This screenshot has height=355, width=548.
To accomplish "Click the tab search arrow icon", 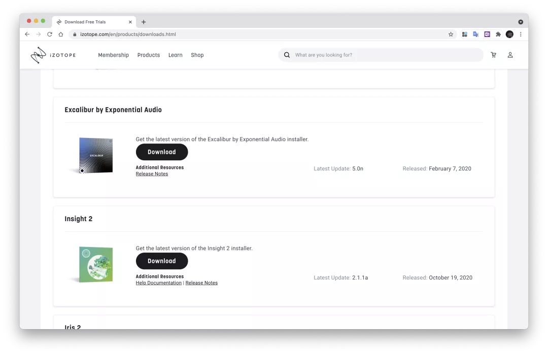I will (x=521, y=22).
